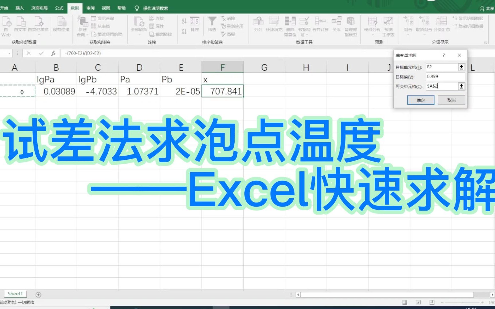Open Ungroup (取消组合) dropdown
495x309 pixels.
pos(424,26)
